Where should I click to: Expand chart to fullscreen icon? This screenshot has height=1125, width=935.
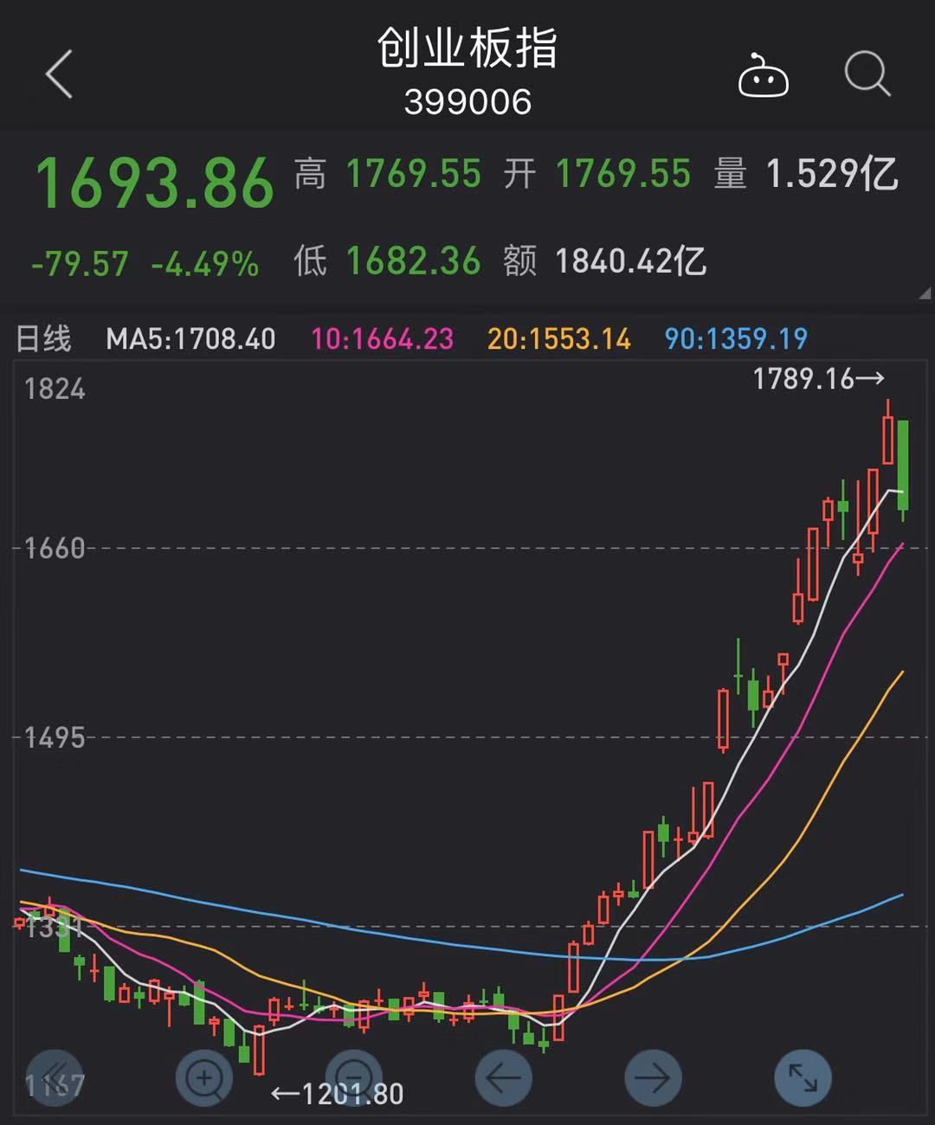tap(803, 1078)
